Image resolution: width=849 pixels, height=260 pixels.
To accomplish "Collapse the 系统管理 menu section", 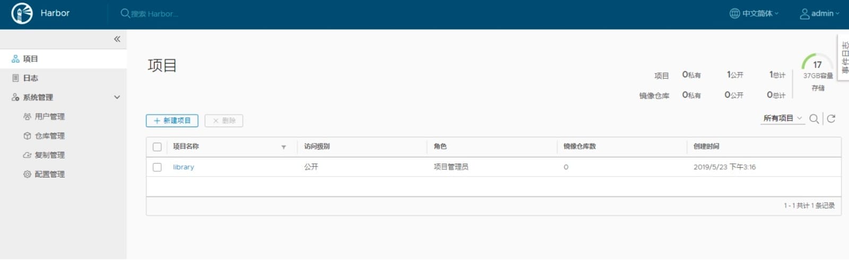I will (x=117, y=97).
